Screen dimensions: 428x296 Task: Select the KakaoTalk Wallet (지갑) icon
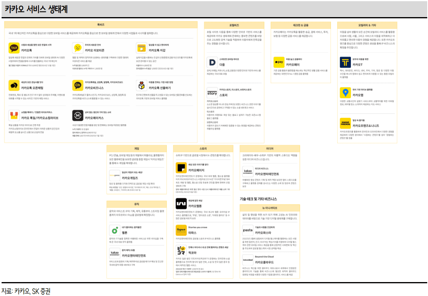pos(141,48)
